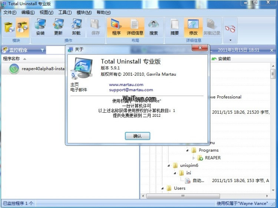Open the www.martau.com homepage link

click(126, 85)
